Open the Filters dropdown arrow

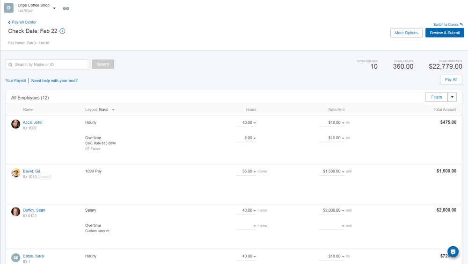click(452, 97)
